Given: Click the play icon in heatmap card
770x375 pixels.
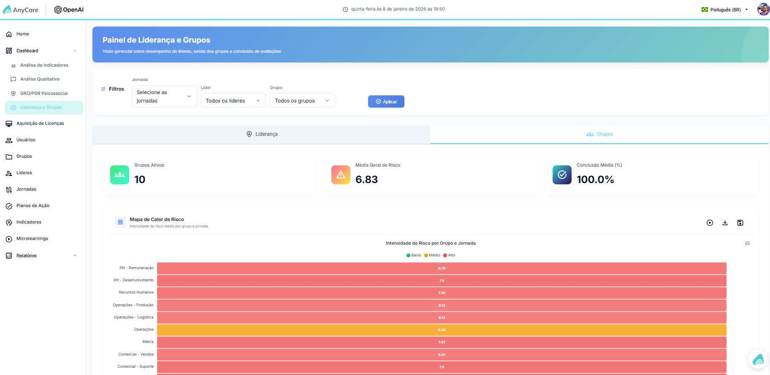Looking at the screenshot, I should [710, 223].
